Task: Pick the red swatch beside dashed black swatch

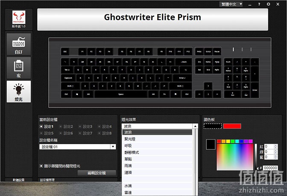Action: click(232, 126)
